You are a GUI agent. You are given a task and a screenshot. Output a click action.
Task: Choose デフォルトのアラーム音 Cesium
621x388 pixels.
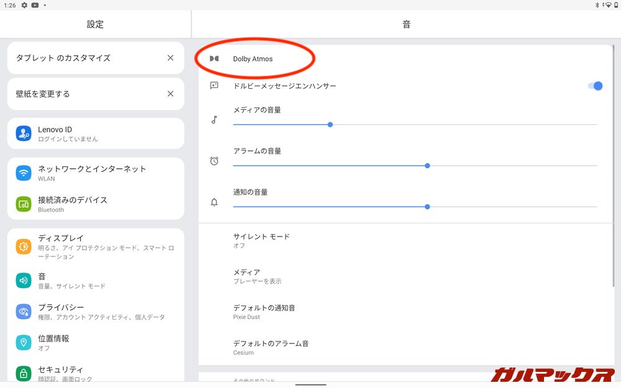(x=271, y=347)
